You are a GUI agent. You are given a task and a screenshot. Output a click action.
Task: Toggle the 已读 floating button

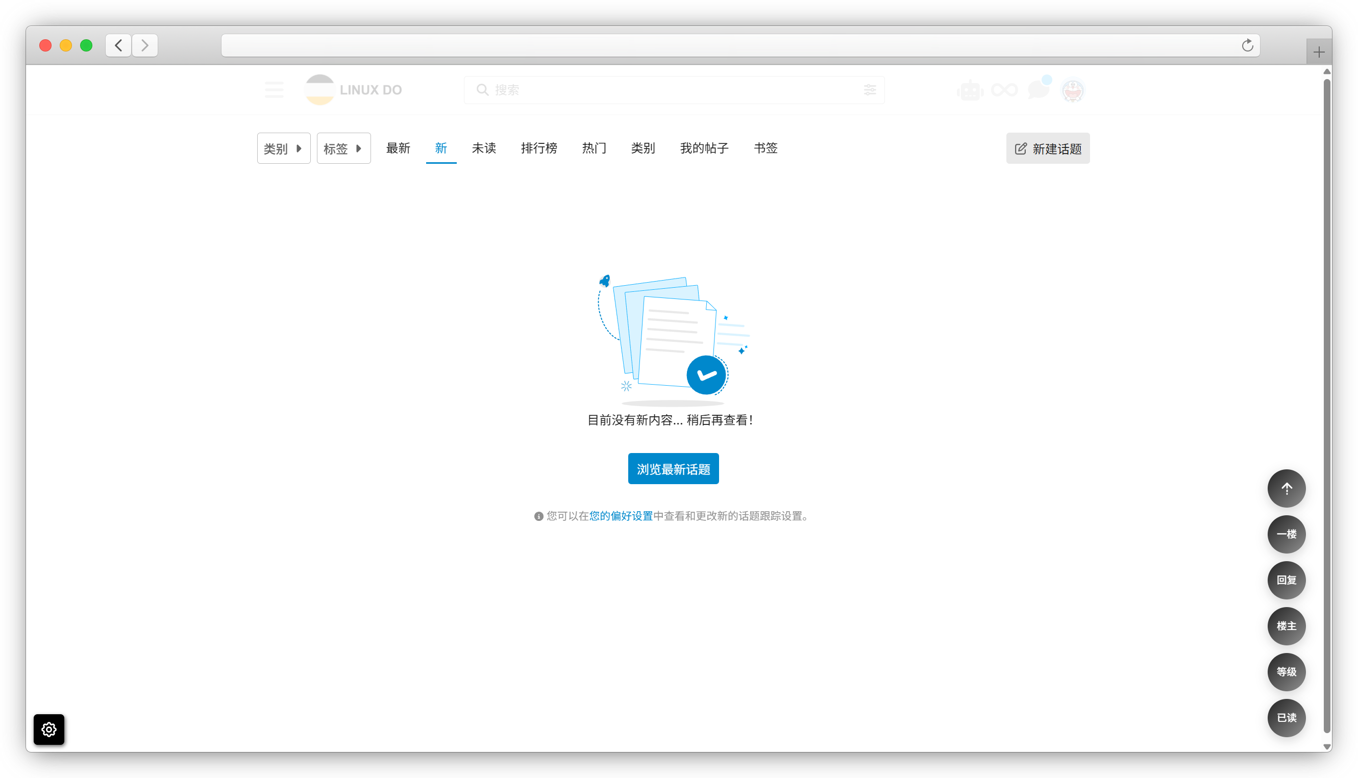point(1286,718)
